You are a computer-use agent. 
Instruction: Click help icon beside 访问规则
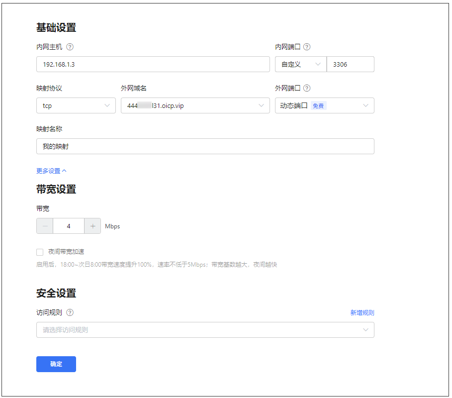click(70, 312)
